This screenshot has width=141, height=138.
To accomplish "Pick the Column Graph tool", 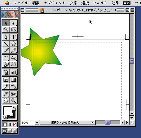I will pos(14,72).
